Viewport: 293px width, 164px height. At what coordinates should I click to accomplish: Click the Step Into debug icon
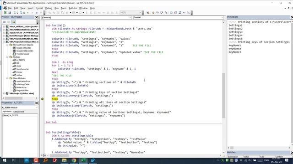click(x=157, y=13)
